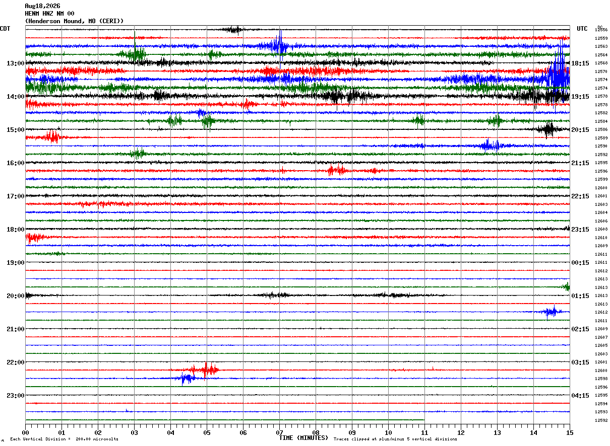Select the 22:00 CDT row label
The width and height of the screenshot is (610, 446).
[x=15, y=362]
